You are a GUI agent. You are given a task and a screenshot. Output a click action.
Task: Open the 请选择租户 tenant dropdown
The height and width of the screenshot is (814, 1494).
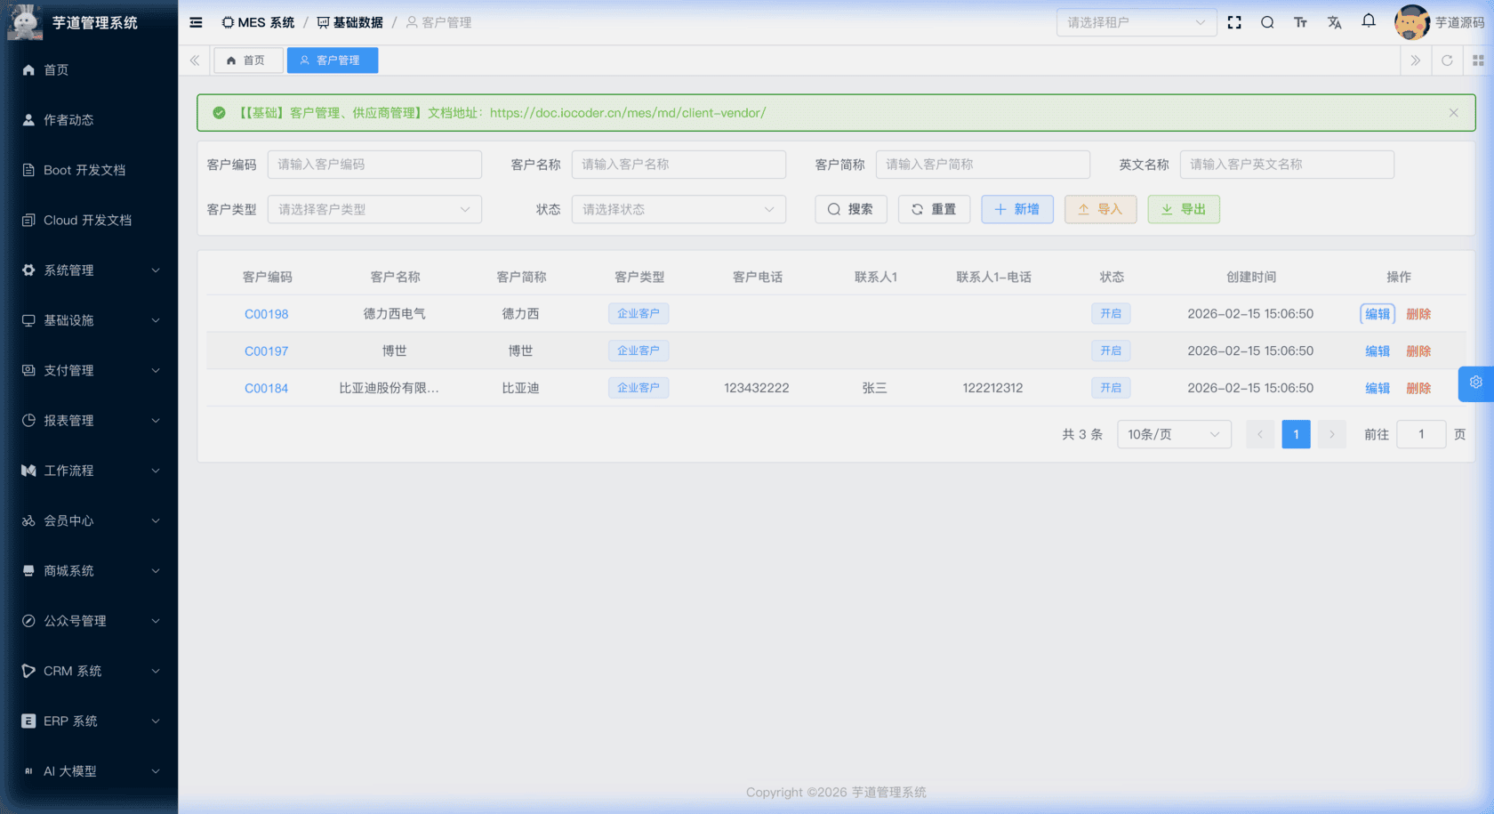[x=1136, y=22]
